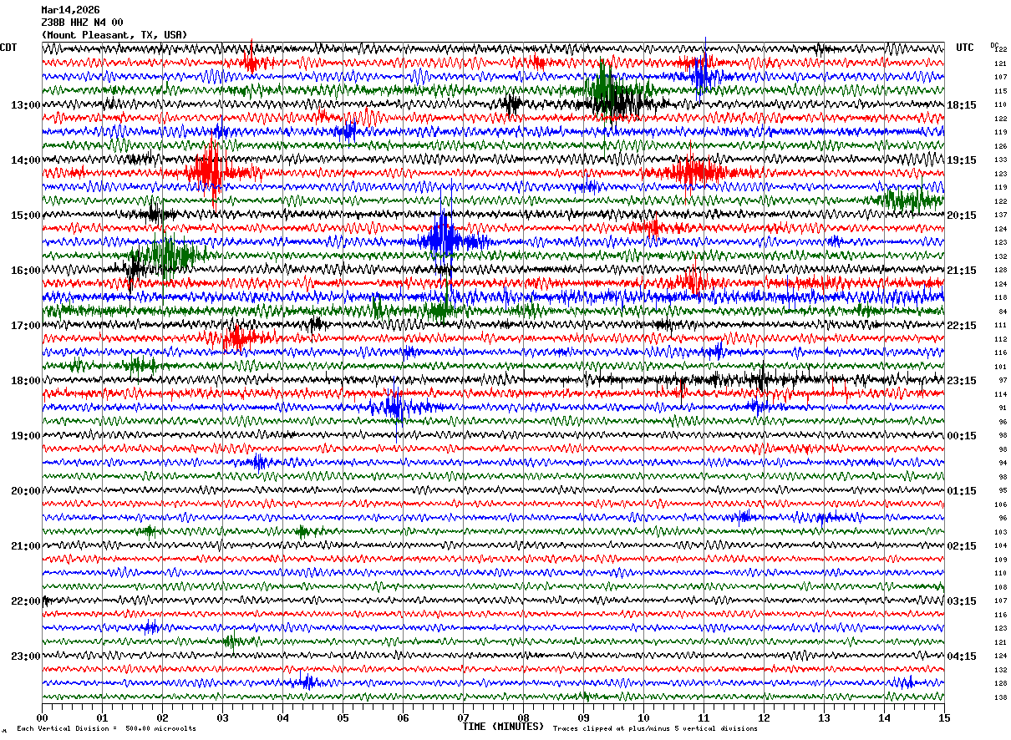This screenshot has width=1011, height=740.
Task: Select the 04:15 UTC time label
Action: 962,656
